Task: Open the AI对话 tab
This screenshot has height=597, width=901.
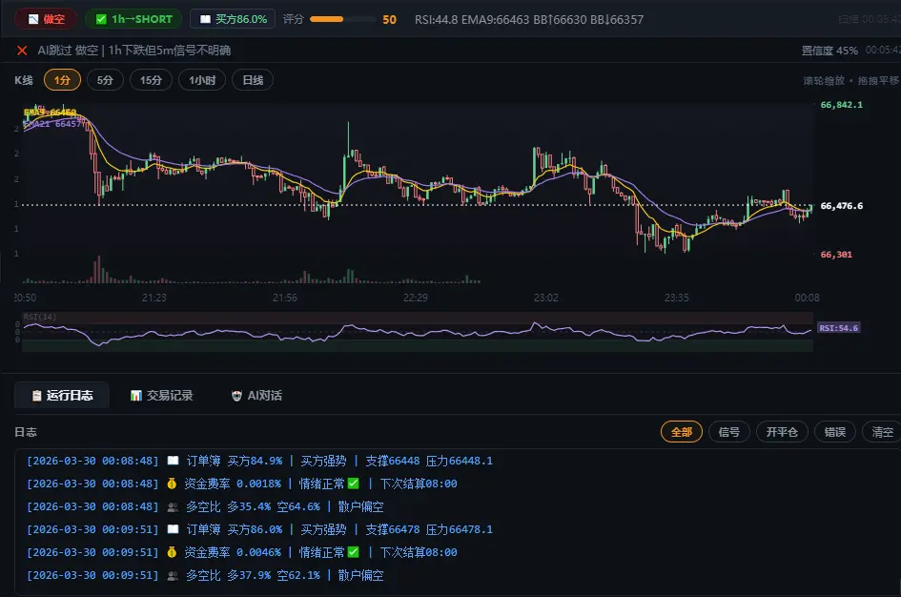Action: click(256, 396)
